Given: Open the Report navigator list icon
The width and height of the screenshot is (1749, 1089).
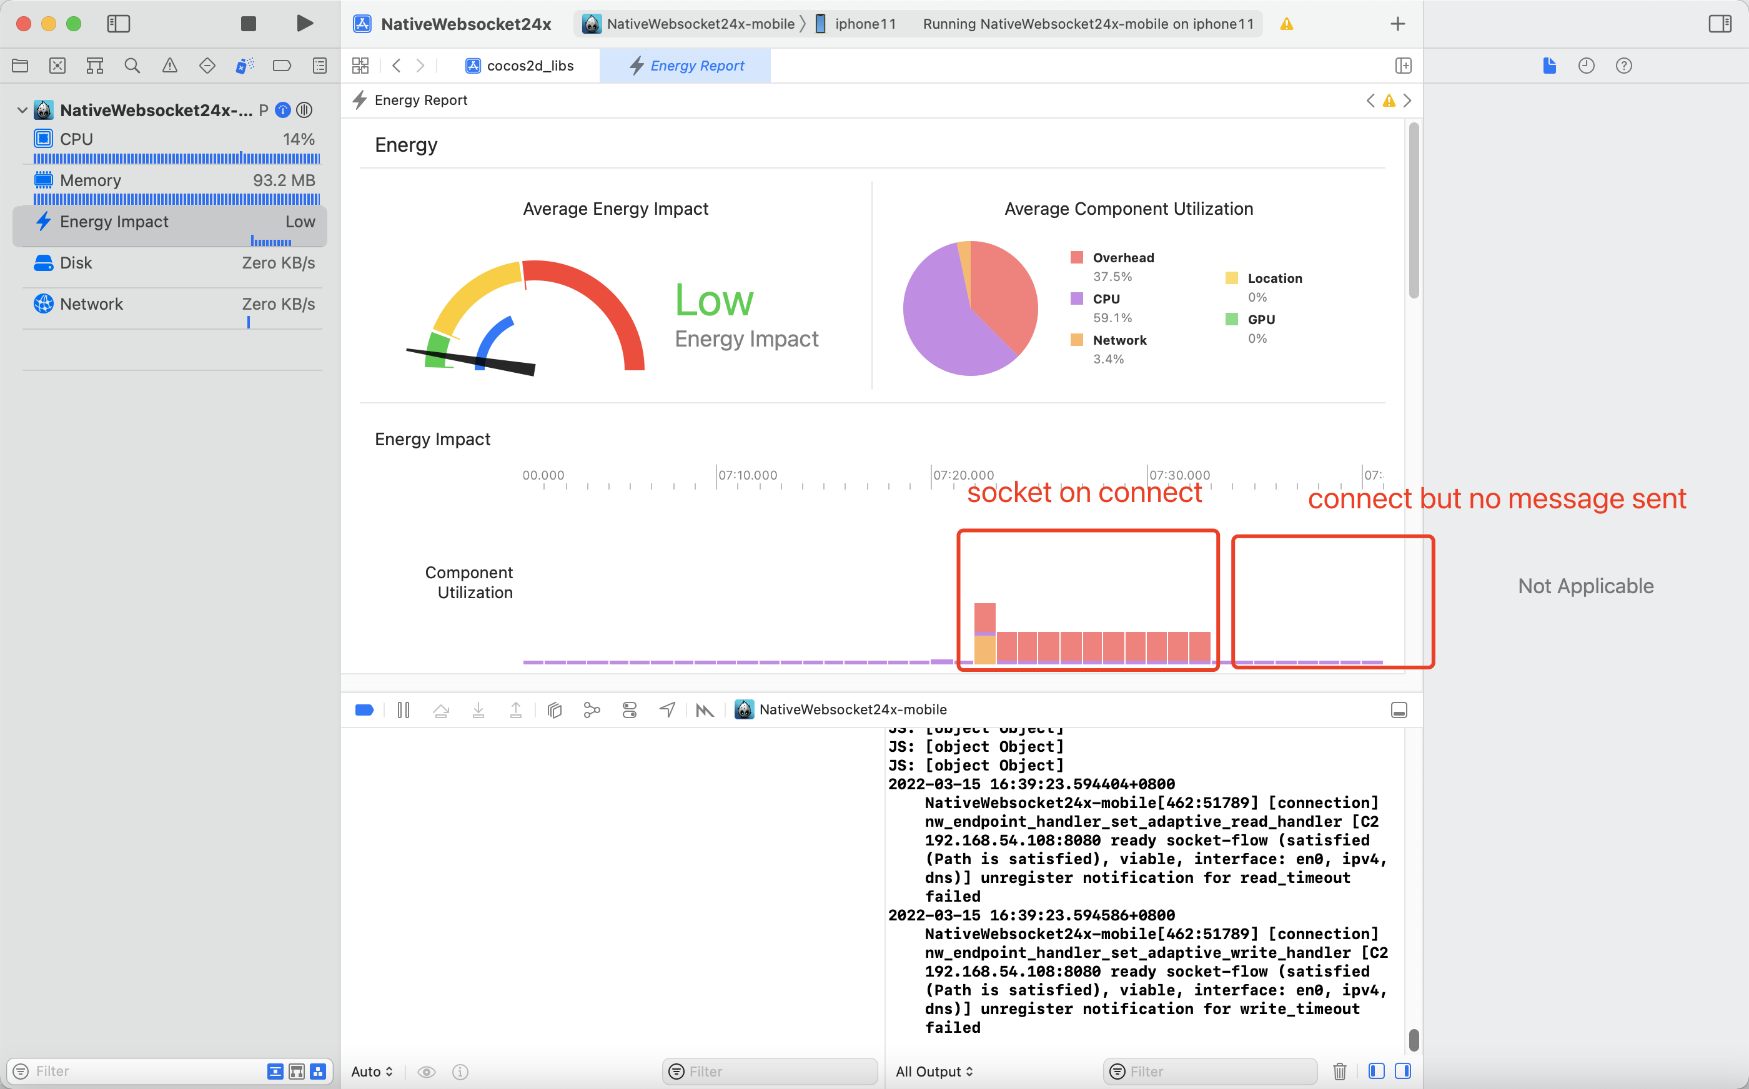Looking at the screenshot, I should click(319, 65).
